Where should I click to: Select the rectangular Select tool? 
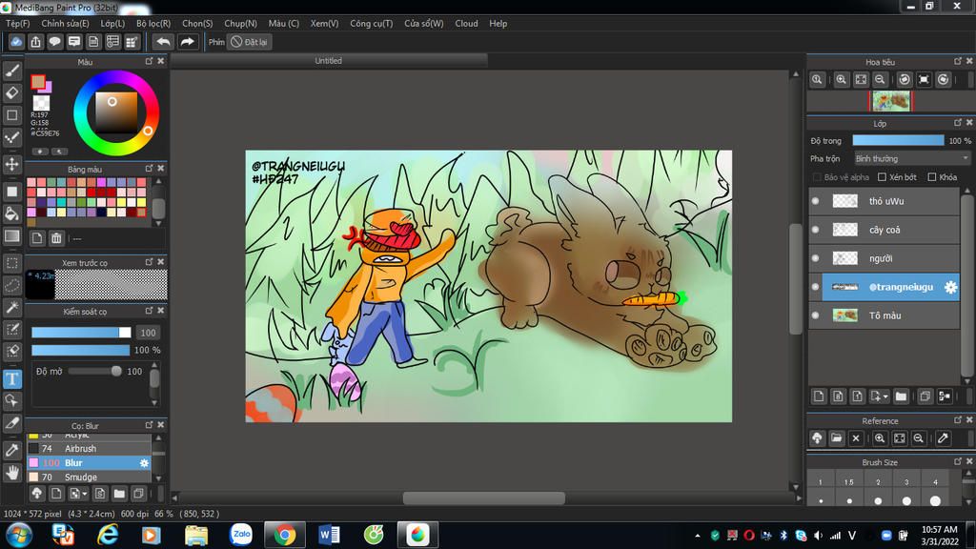click(x=11, y=263)
